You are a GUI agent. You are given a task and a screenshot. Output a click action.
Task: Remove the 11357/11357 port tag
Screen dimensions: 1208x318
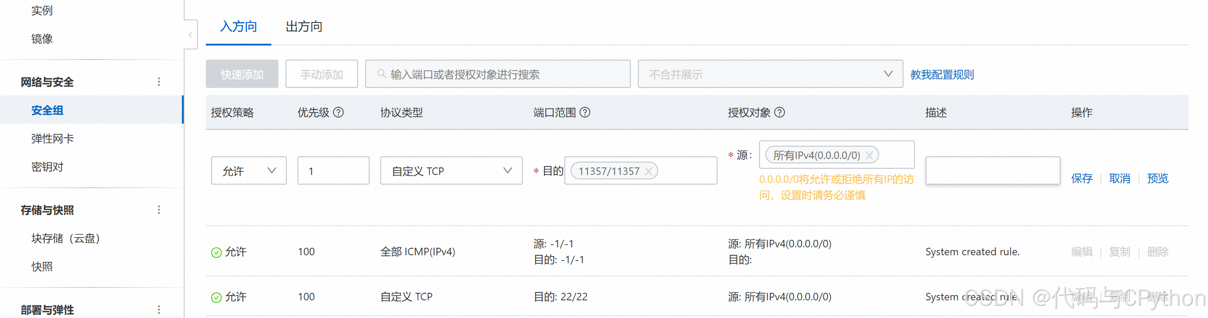click(648, 171)
